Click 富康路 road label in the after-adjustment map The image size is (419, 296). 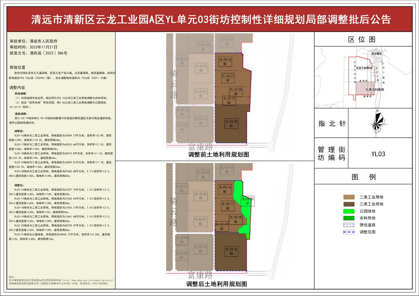[201, 275]
